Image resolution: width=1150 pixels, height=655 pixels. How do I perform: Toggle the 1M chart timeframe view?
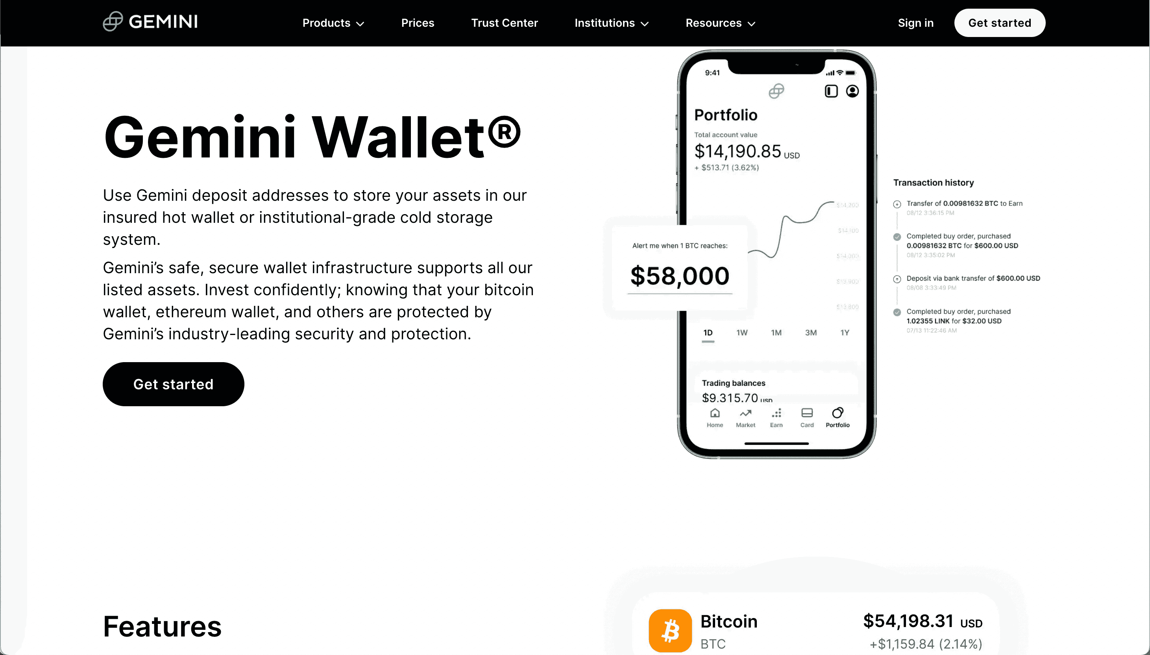pyautogui.click(x=776, y=332)
